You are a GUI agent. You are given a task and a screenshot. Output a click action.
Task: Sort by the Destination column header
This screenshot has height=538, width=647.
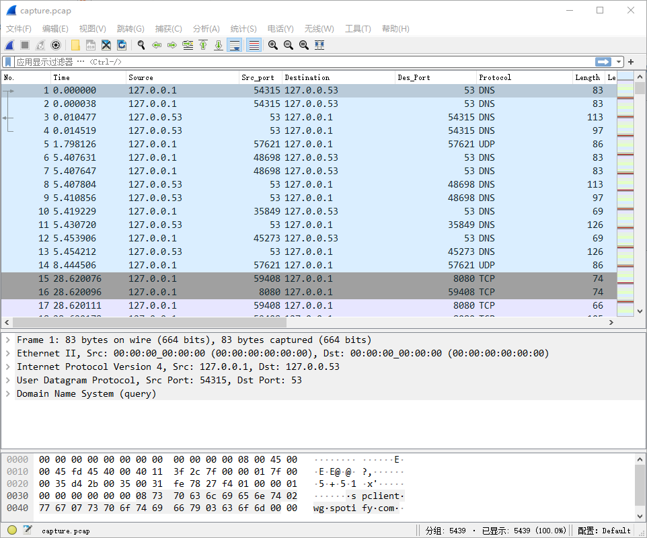click(338, 77)
